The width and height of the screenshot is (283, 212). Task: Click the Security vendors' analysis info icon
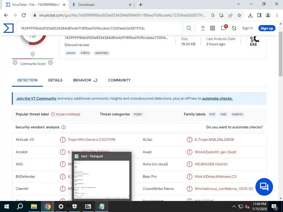pos(63,127)
